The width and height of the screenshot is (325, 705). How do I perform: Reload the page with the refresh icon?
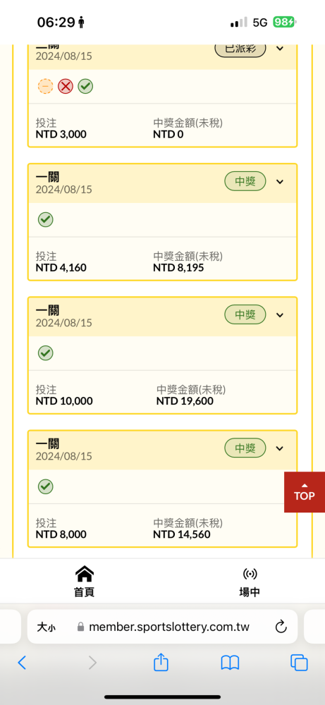pos(281,626)
